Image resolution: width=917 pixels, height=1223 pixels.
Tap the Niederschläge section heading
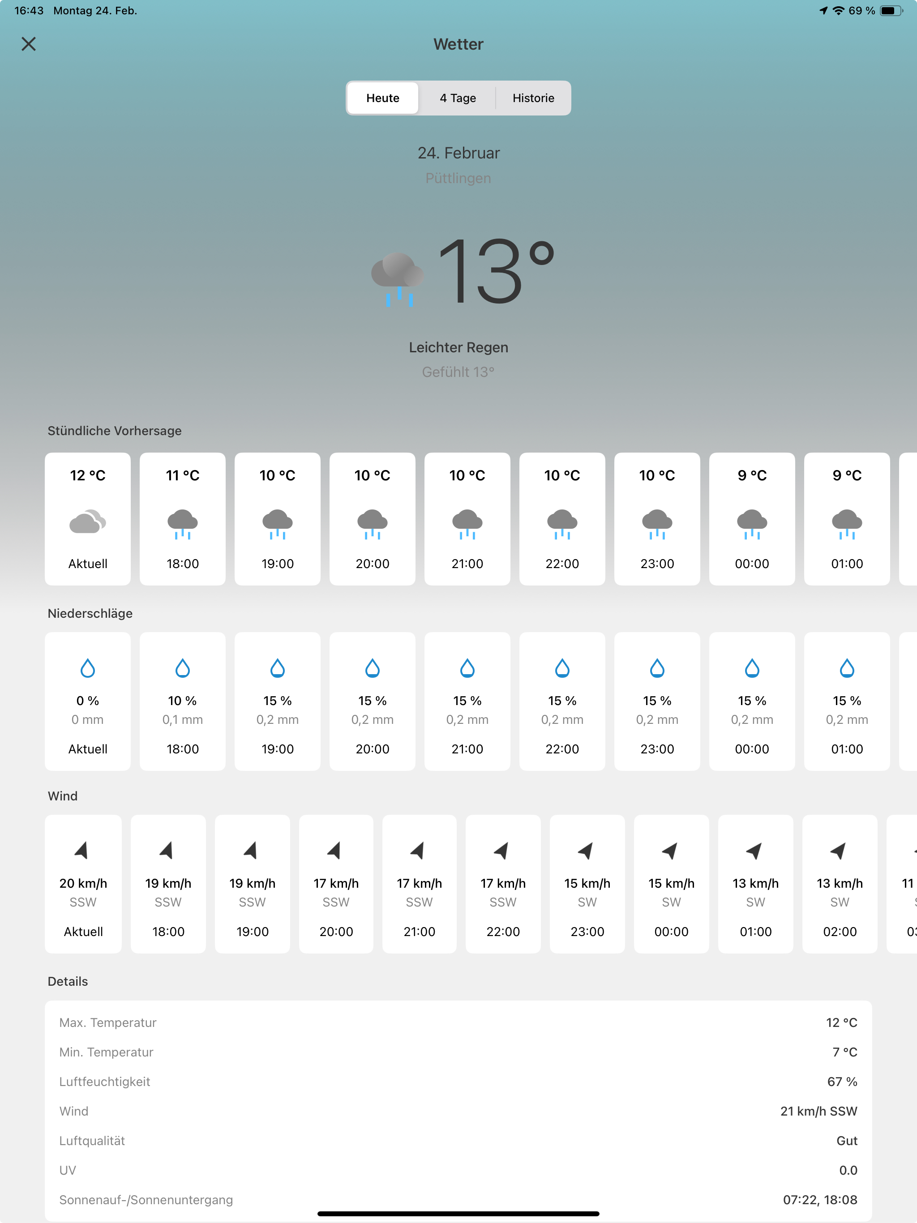pos(90,613)
